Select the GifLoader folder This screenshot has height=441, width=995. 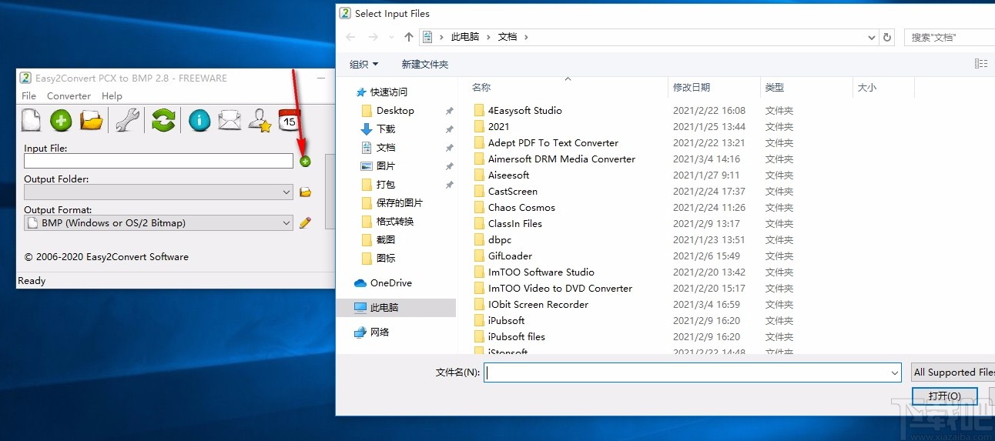(510, 256)
